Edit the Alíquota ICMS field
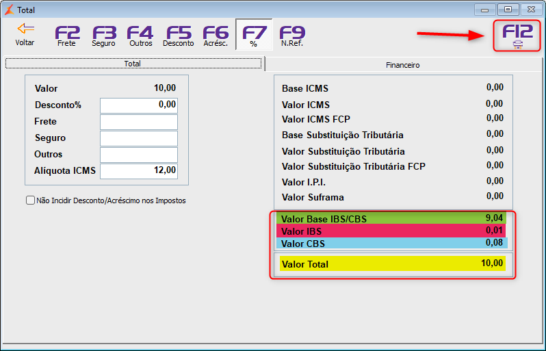Screen dimensions: 546x351 pos(139,171)
